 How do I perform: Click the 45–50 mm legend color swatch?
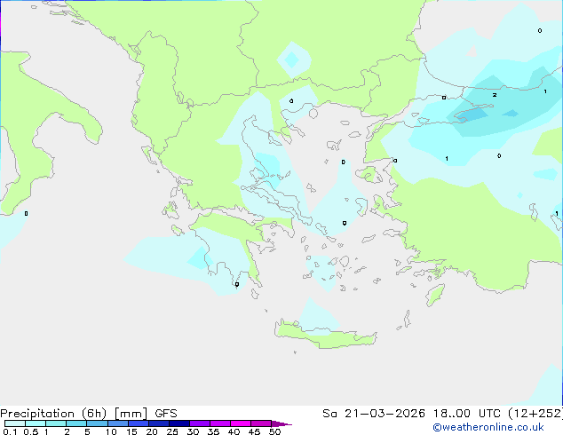(261, 423)
